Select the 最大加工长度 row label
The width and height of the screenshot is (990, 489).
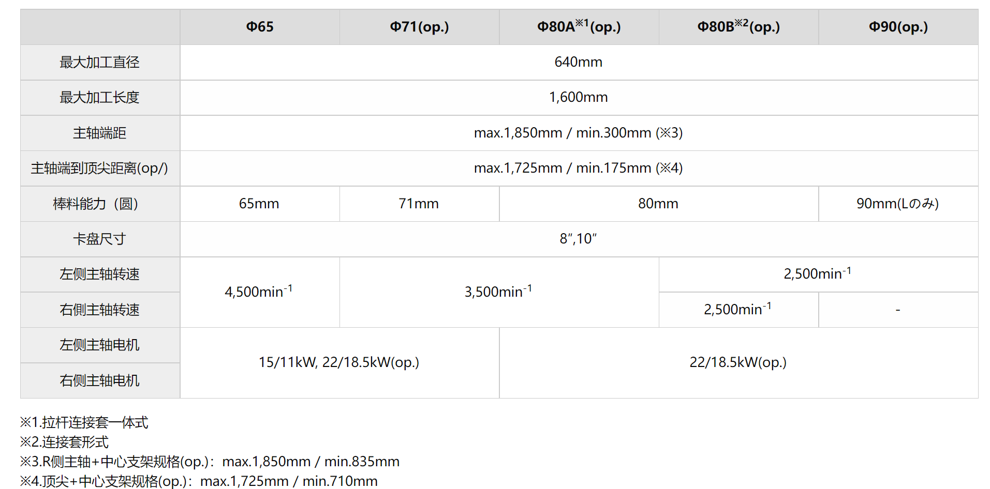pyautogui.click(x=99, y=98)
